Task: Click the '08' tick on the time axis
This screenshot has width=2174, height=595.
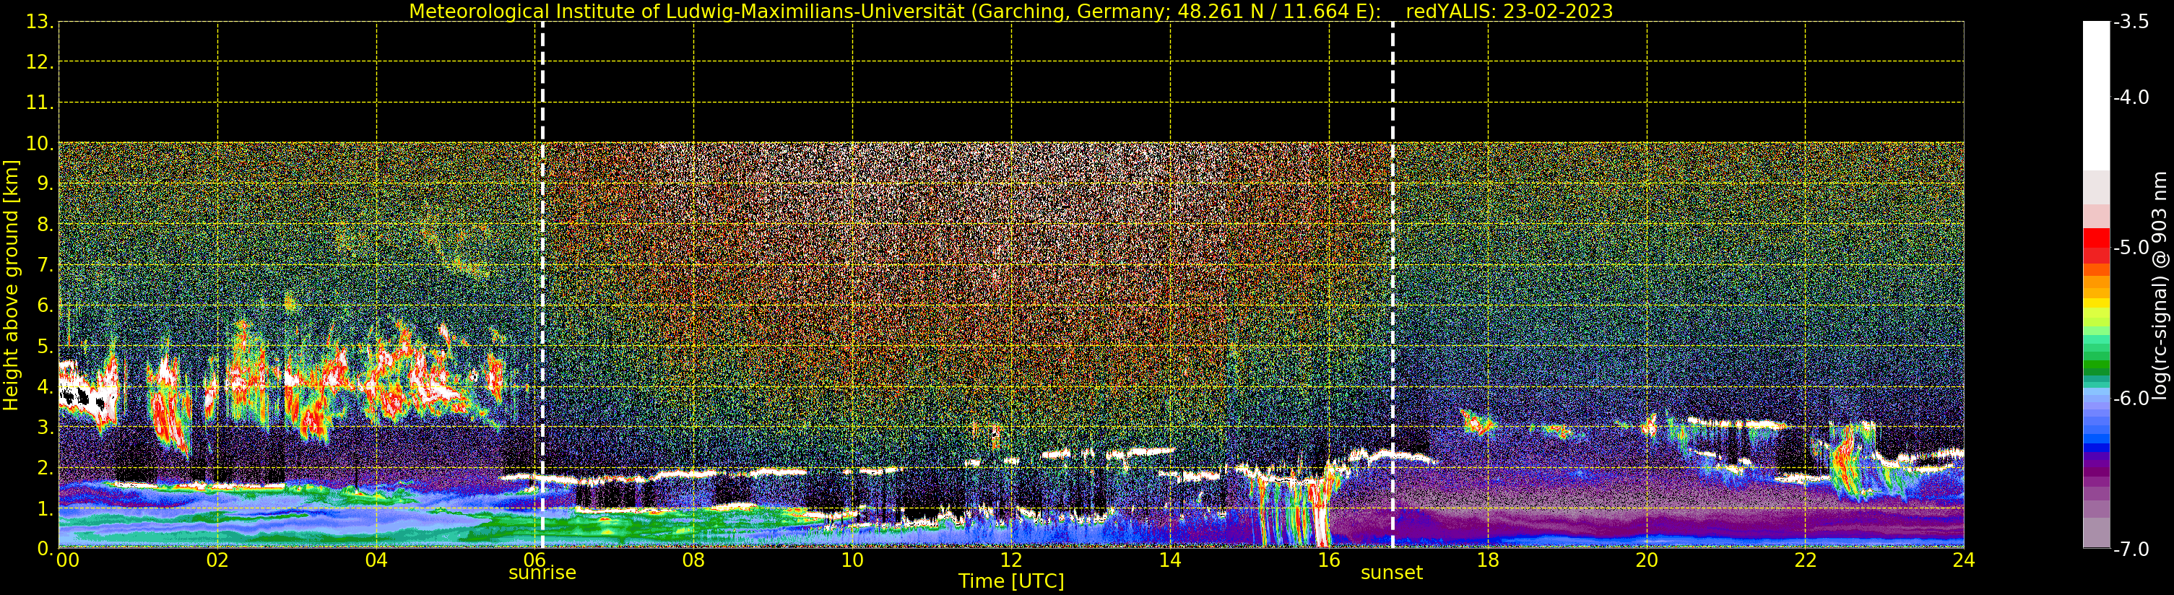Action: (693, 560)
